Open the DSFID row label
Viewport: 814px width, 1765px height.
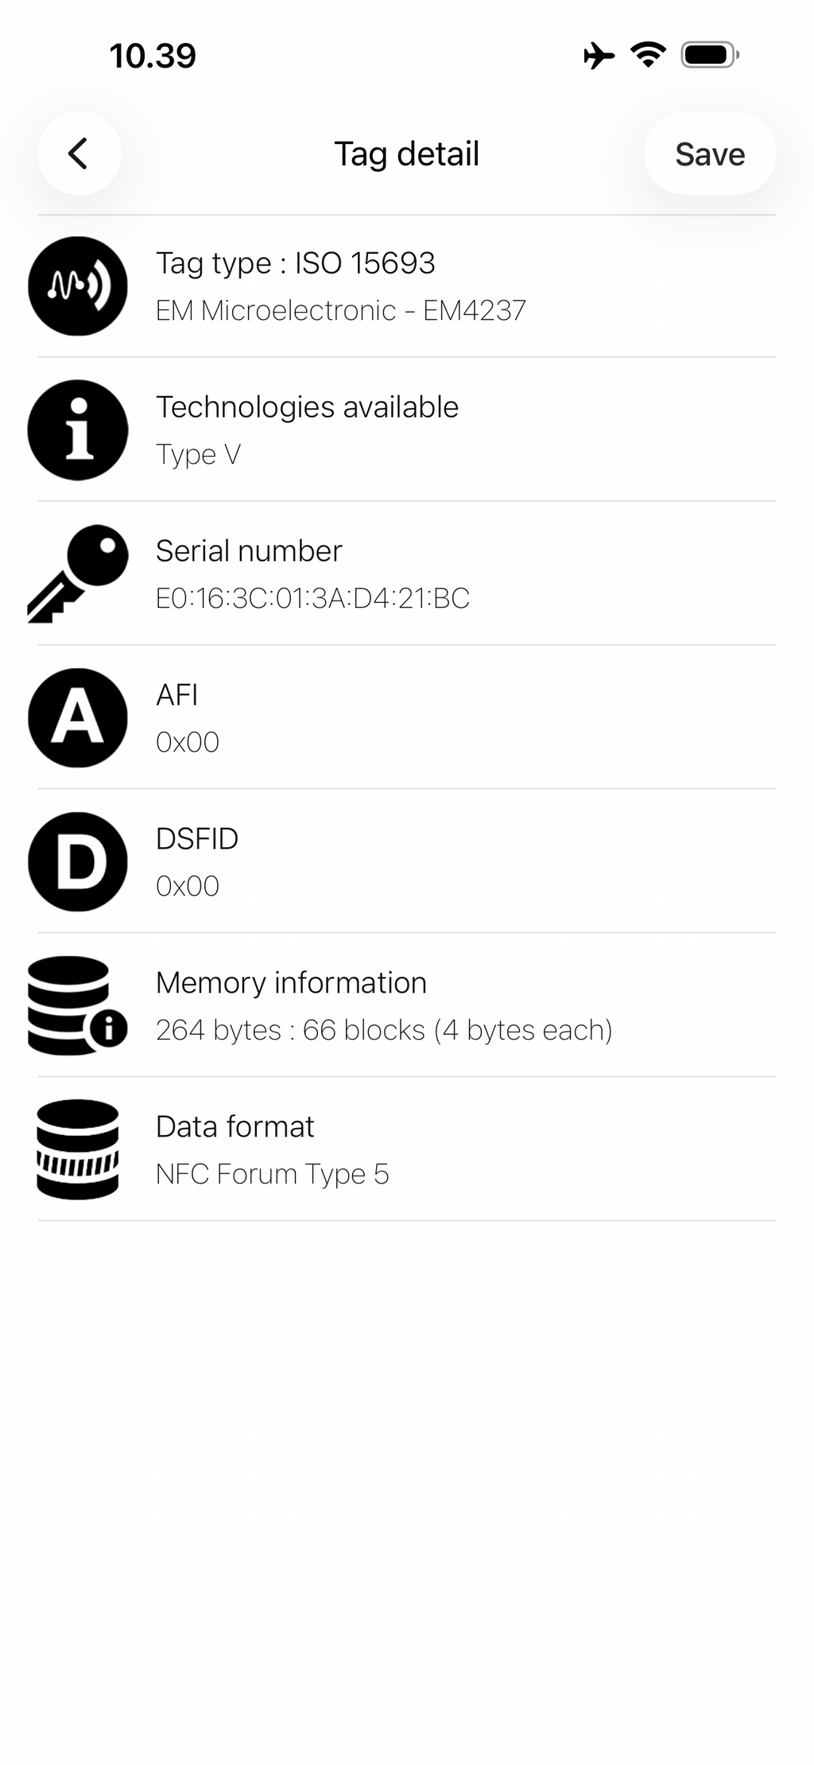tap(197, 838)
